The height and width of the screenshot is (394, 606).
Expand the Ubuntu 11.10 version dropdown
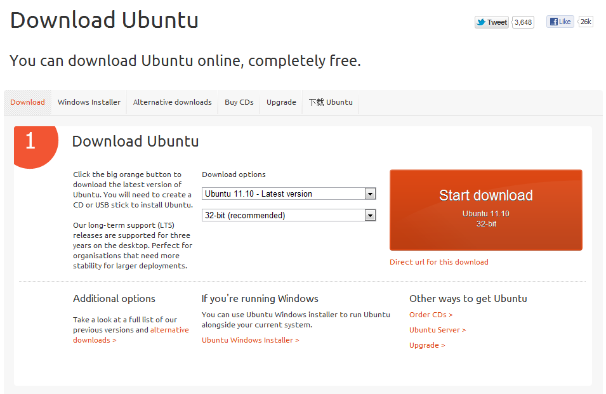tap(289, 194)
